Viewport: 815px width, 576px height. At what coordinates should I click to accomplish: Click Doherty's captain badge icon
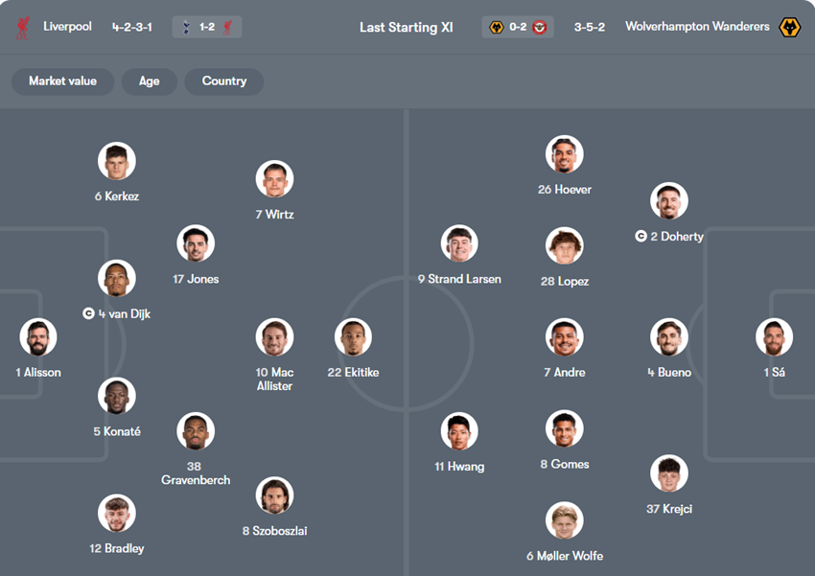(640, 236)
